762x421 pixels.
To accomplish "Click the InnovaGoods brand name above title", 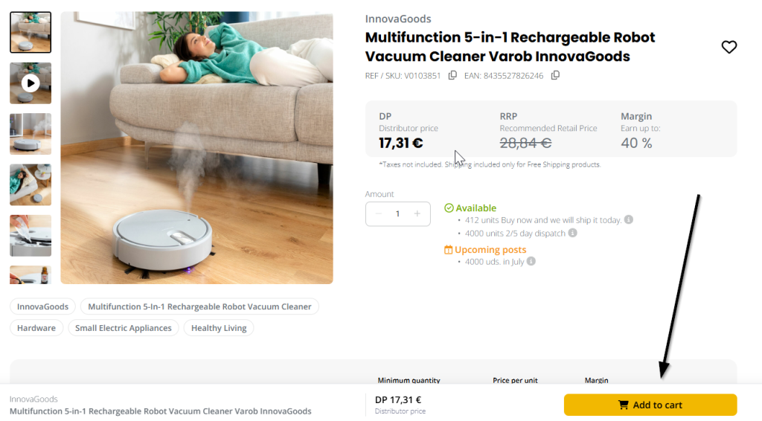I will 398,19.
